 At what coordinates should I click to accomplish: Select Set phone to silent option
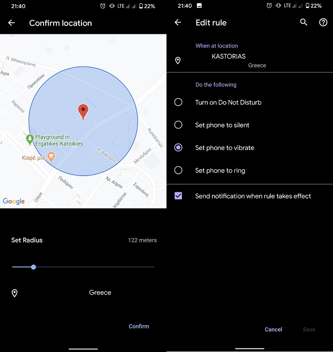pyautogui.click(x=250, y=125)
